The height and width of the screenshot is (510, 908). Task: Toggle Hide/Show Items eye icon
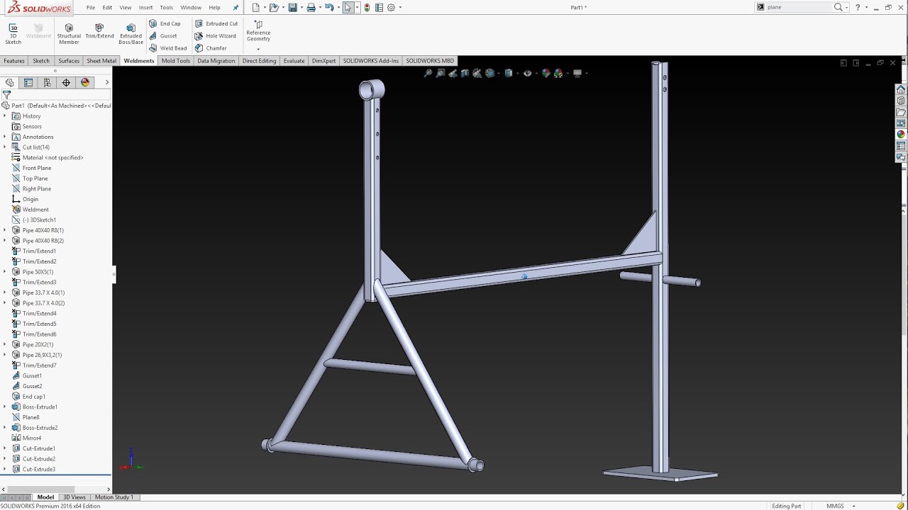coord(527,73)
